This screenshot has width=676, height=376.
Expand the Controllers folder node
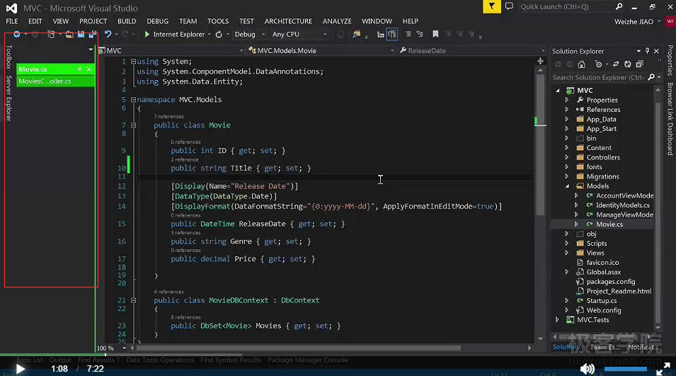pos(568,157)
